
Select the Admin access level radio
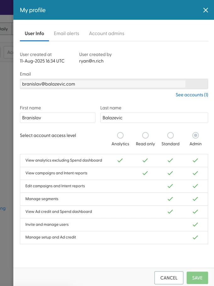point(195,135)
